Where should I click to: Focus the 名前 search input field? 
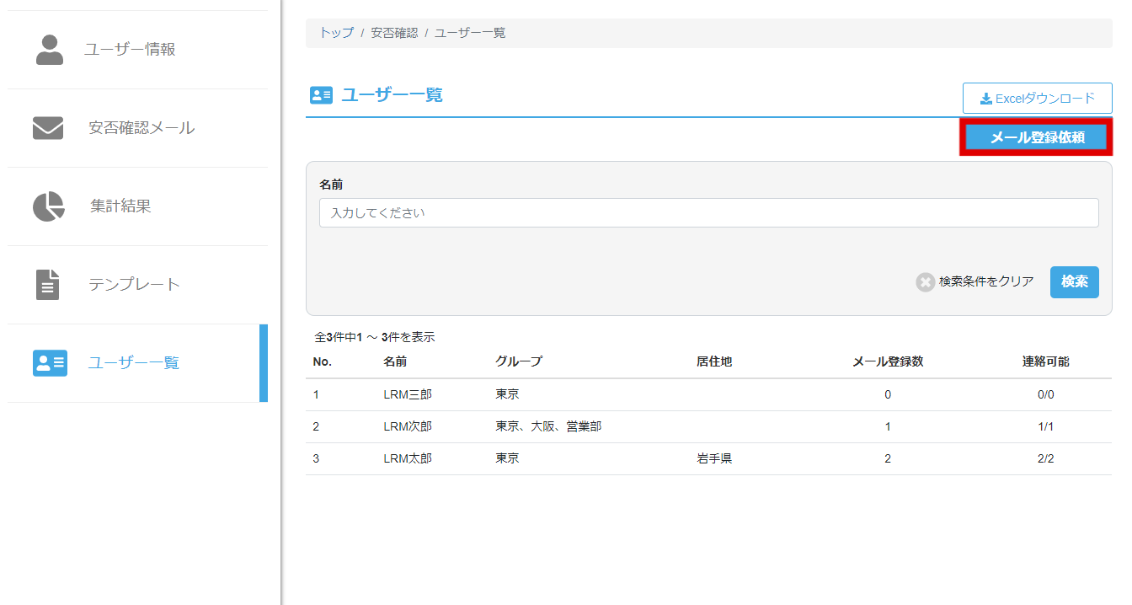709,213
